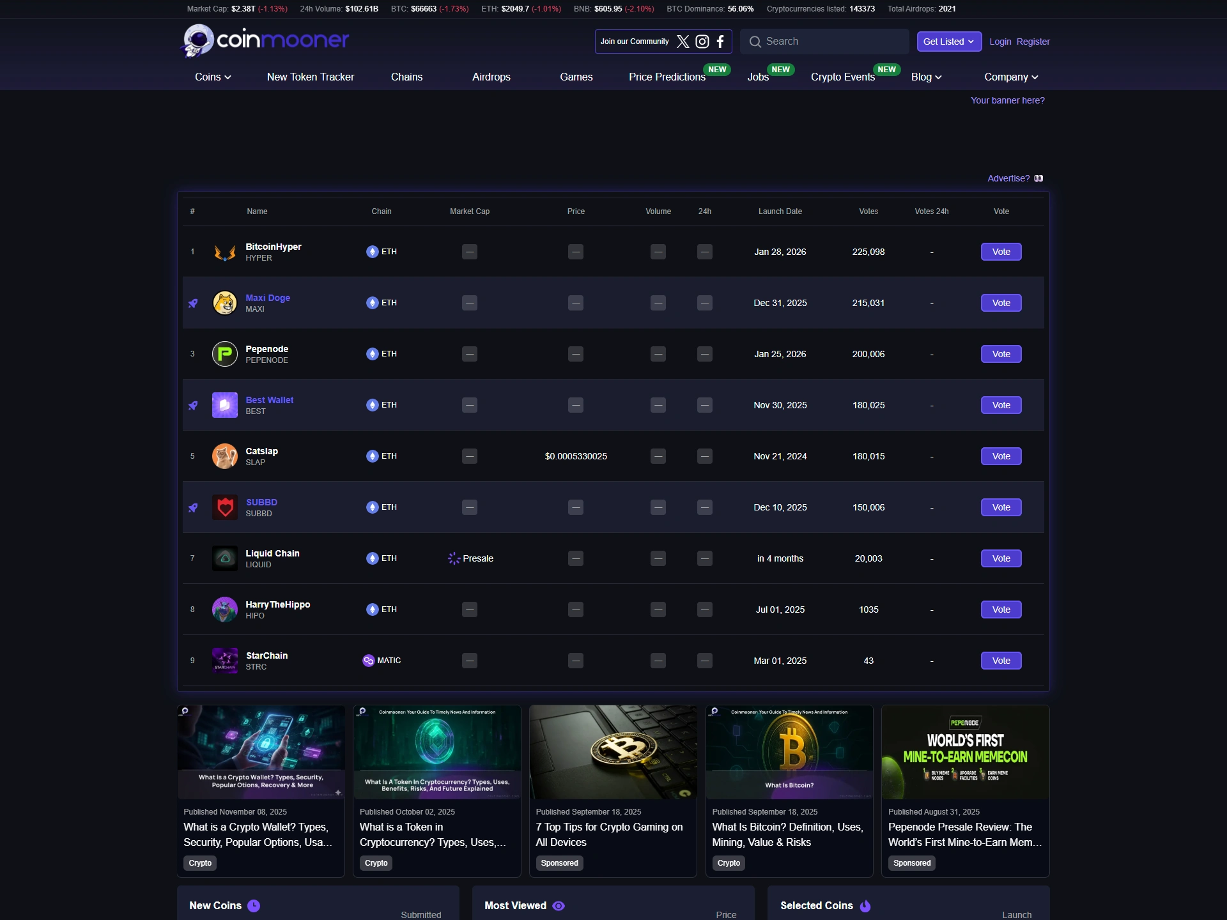Image resolution: width=1227 pixels, height=920 pixels.
Task: Click the eye icon next to Most Viewed
Action: coord(559,906)
